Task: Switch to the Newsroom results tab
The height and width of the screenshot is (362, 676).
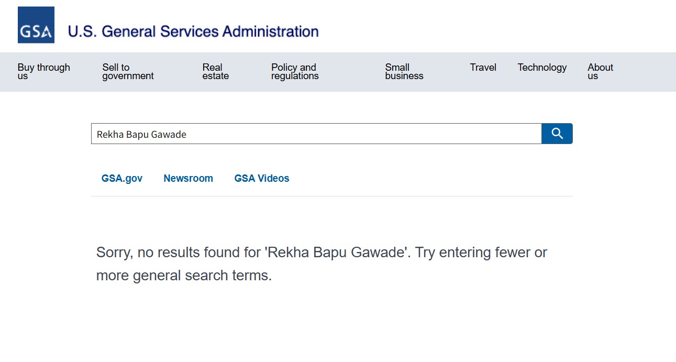Action: click(188, 179)
